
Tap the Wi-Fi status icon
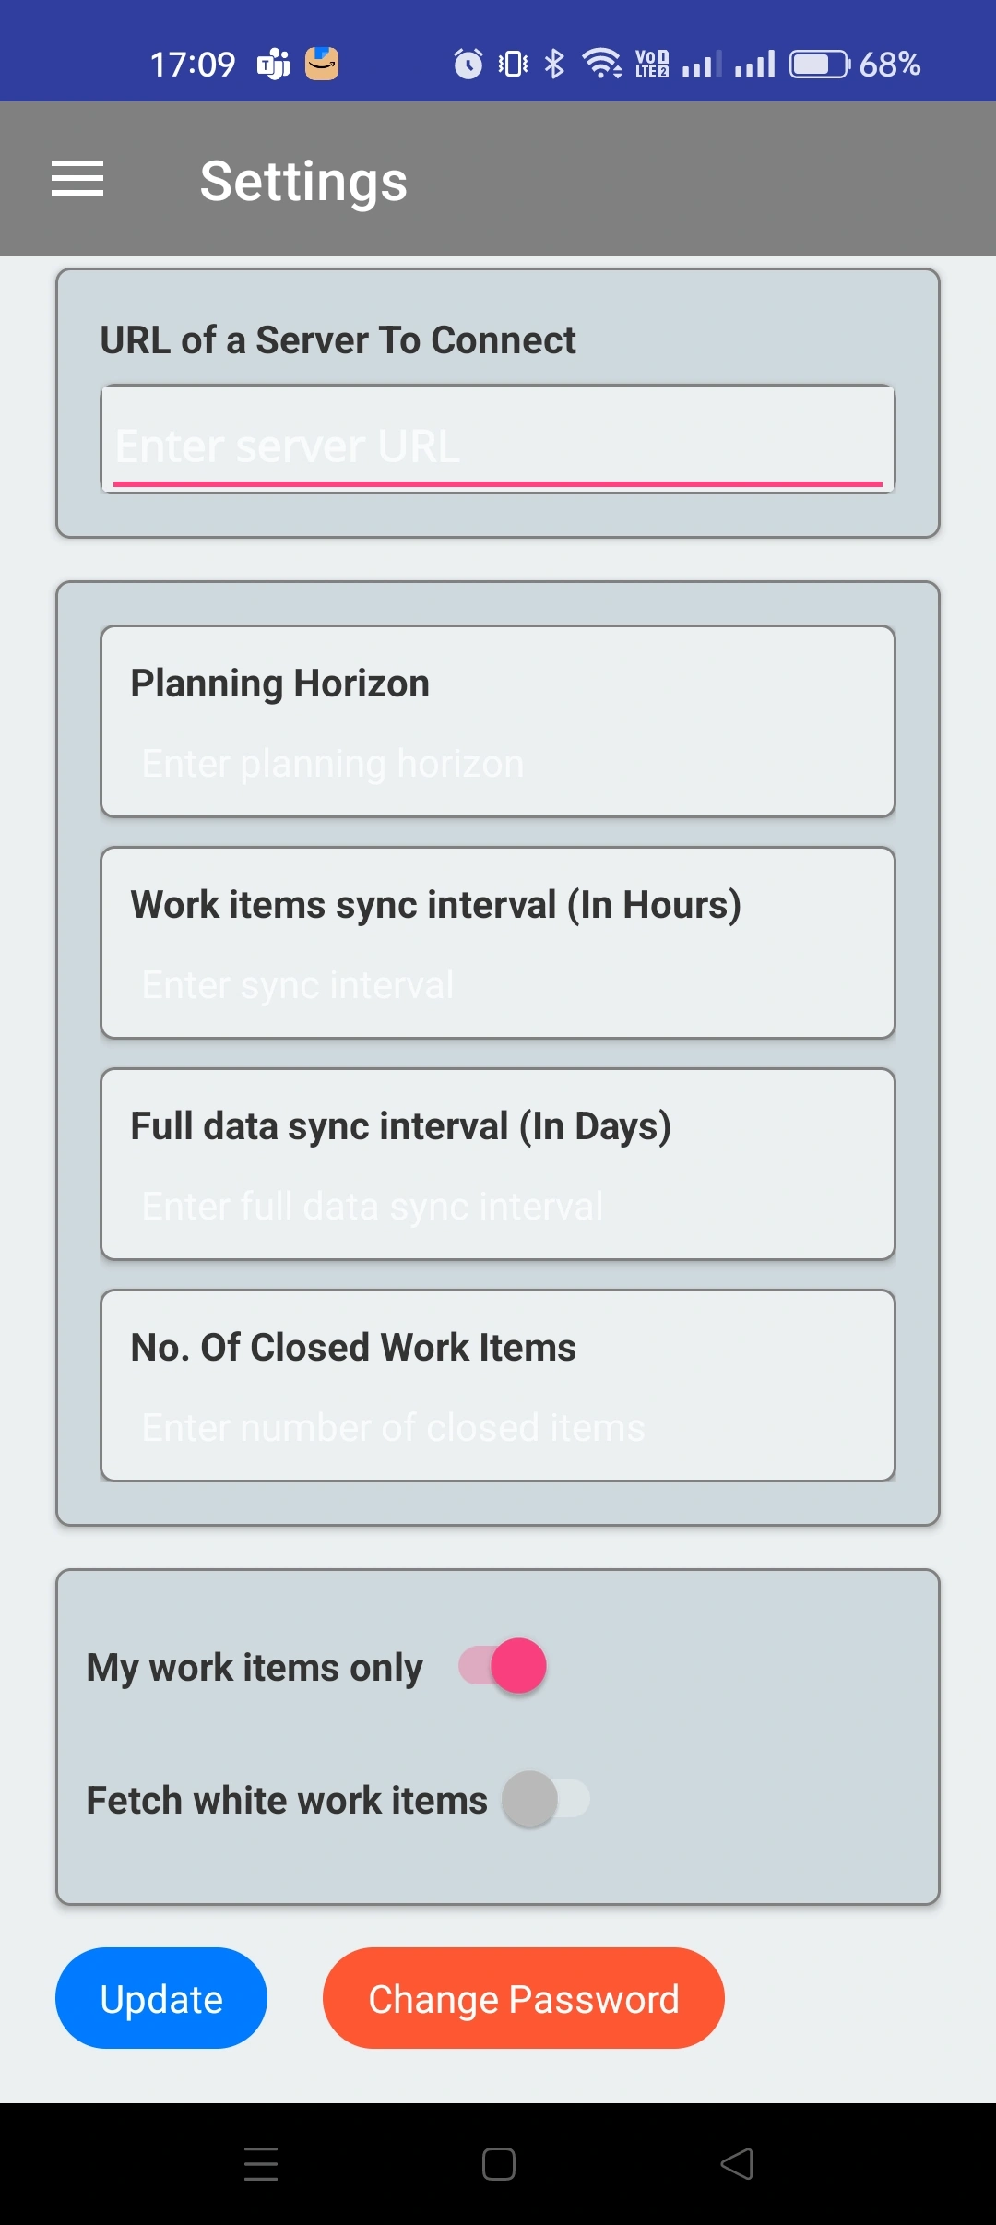tap(602, 64)
